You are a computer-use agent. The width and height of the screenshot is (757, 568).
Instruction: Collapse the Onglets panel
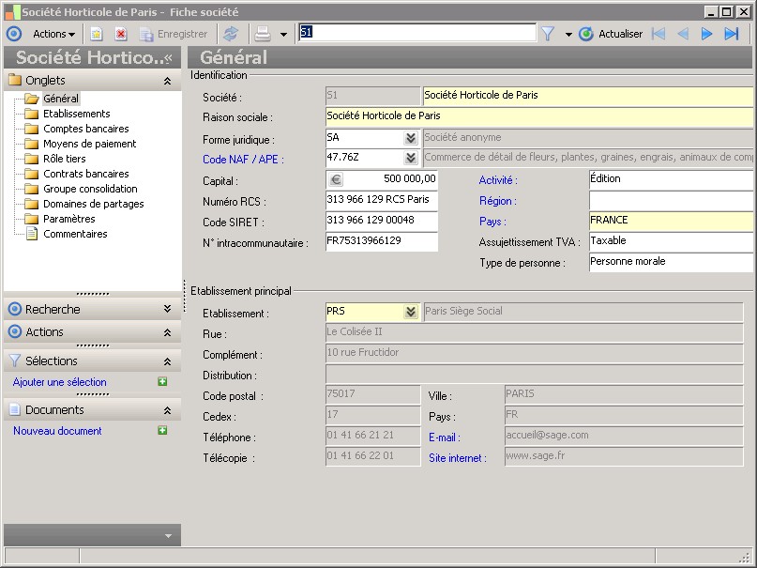[x=167, y=81]
